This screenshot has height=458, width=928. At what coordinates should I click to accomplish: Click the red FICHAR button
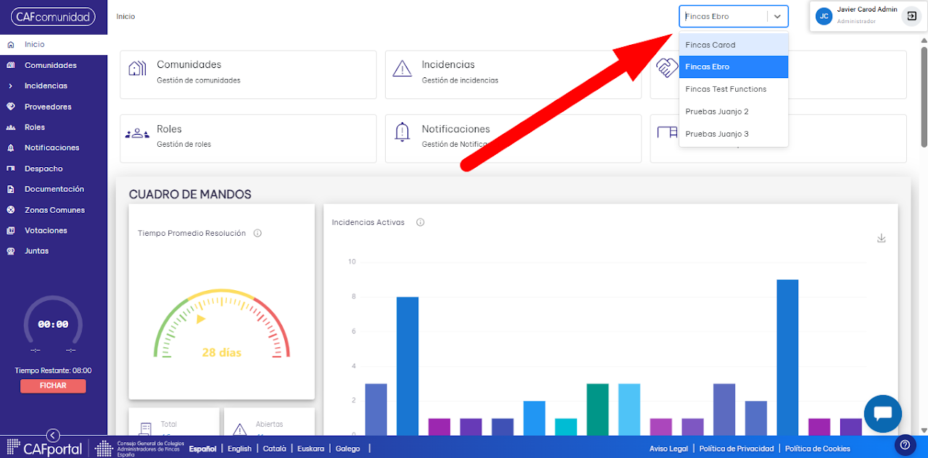pos(53,386)
